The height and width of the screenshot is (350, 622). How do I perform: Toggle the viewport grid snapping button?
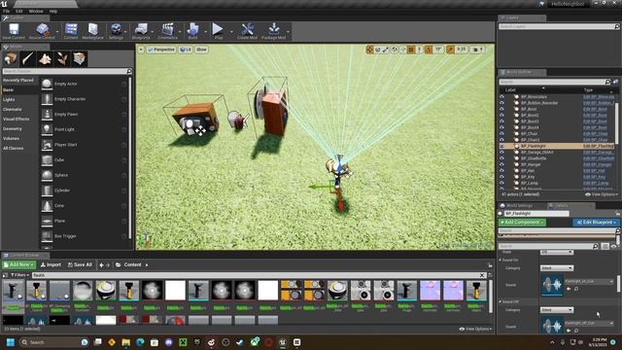(411, 50)
